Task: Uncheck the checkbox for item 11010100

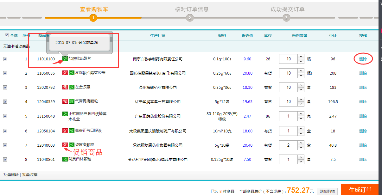Action: [5, 59]
